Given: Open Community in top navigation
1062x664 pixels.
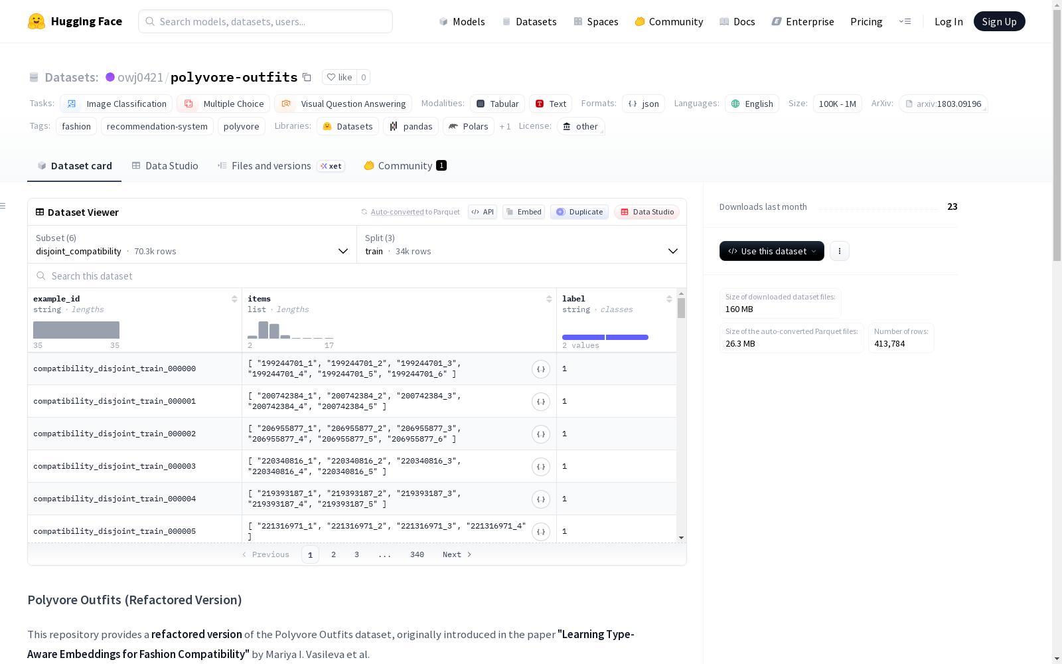Looking at the screenshot, I should 668,21.
